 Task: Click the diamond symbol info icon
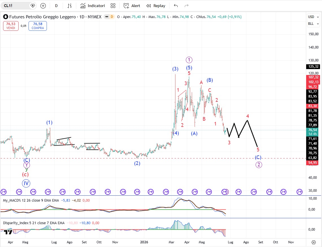tap(33, 6)
